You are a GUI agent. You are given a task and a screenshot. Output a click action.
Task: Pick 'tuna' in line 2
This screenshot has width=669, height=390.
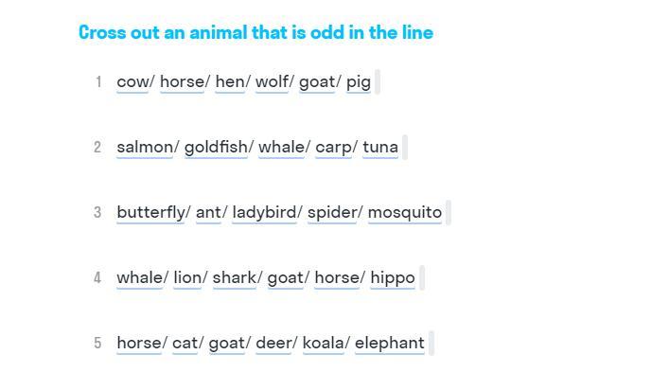tap(380, 147)
